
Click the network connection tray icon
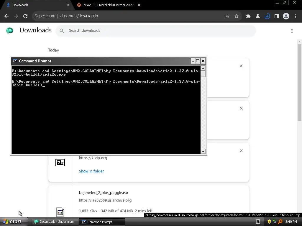click(x=275, y=222)
